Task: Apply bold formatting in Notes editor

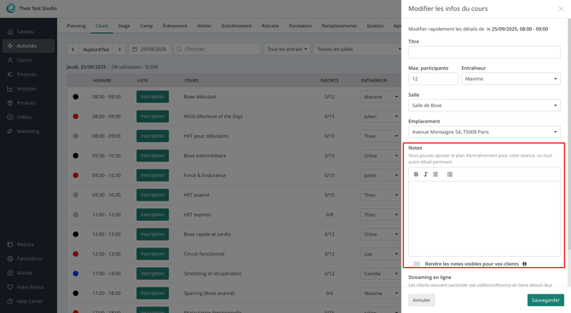Action: 416,174
